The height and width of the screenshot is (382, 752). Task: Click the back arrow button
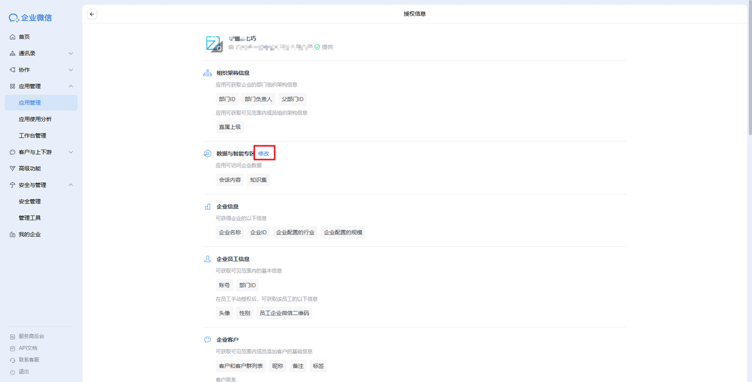[x=92, y=14]
